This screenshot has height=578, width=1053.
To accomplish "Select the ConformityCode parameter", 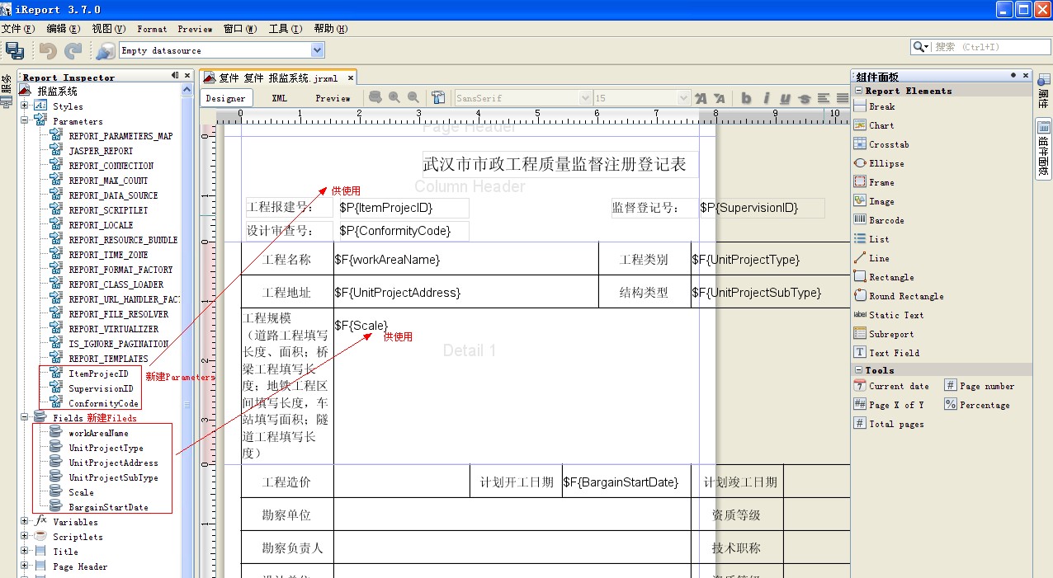I will click(x=103, y=403).
